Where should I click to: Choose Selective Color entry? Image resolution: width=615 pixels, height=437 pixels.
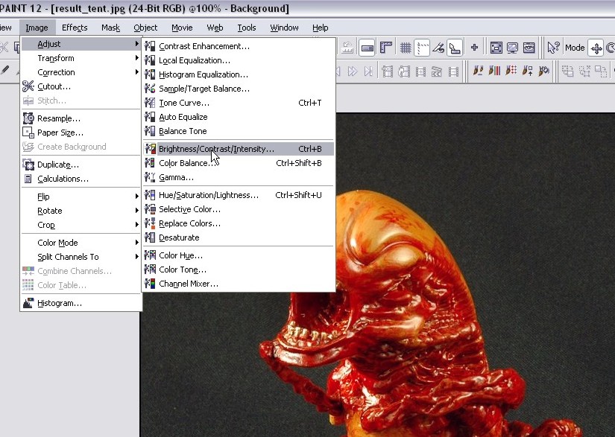pyautogui.click(x=239, y=209)
